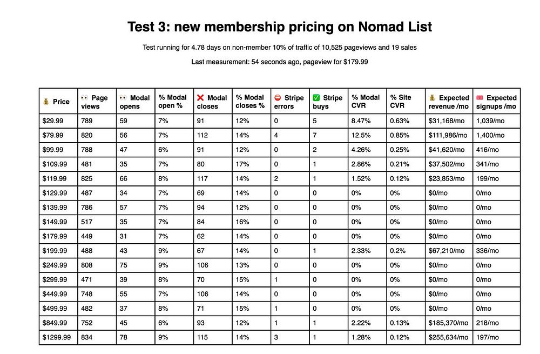The height and width of the screenshot is (354, 540).
Task: Click the eyes icon in Page views header
Action: [x=85, y=98]
